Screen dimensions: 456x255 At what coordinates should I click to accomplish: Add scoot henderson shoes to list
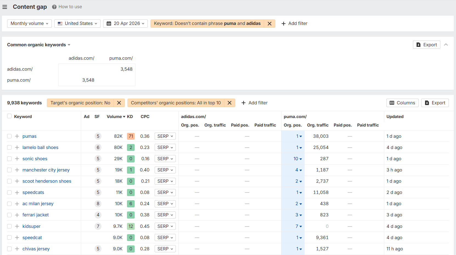(x=17, y=181)
